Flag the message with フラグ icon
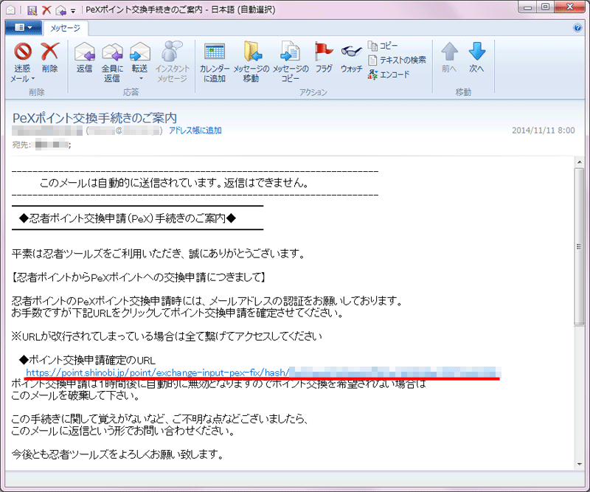590x492 pixels. point(324,52)
